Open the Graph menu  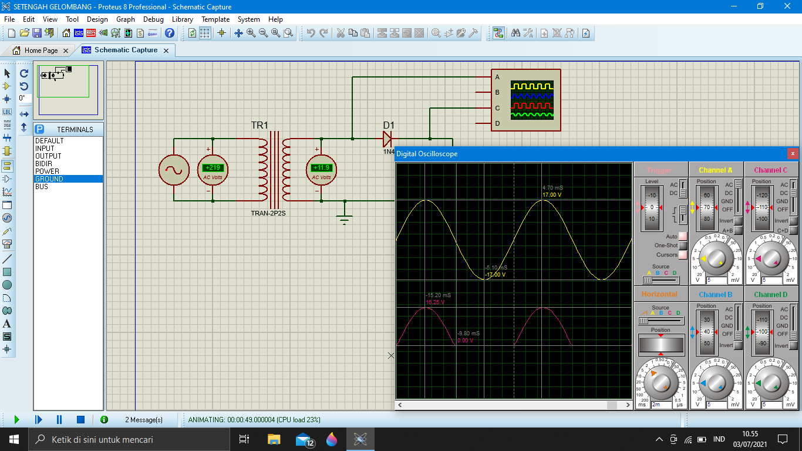pyautogui.click(x=126, y=19)
